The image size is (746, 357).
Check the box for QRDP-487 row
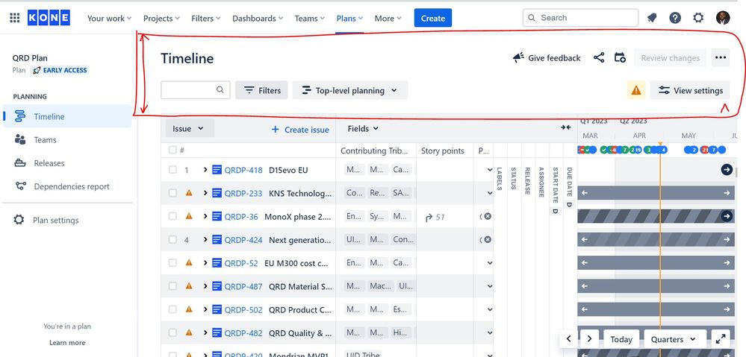(x=172, y=285)
